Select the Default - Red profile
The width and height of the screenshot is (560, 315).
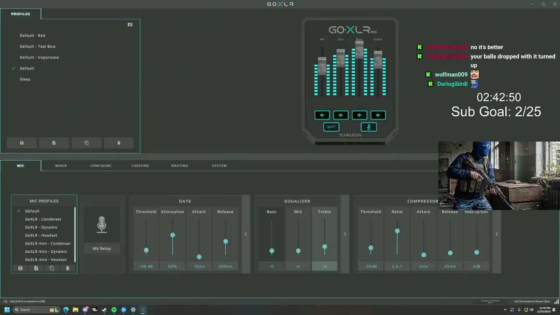(x=32, y=35)
